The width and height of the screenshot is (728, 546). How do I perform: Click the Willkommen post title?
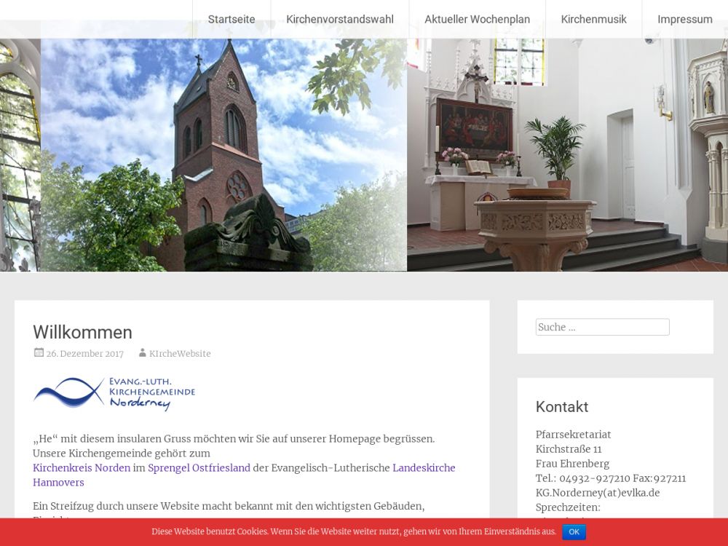coord(82,333)
